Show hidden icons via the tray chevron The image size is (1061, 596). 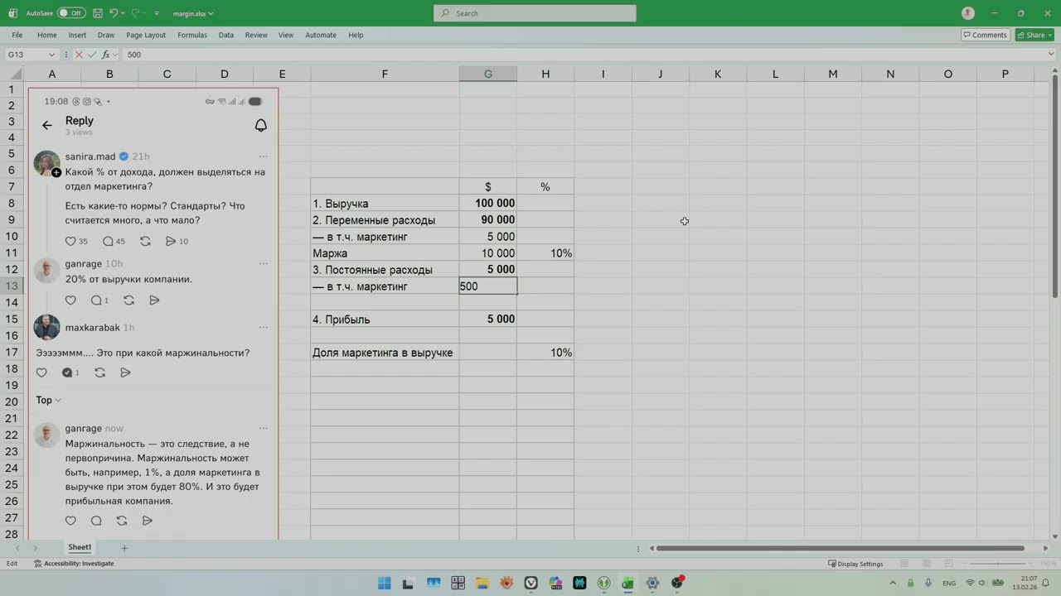[x=893, y=583]
